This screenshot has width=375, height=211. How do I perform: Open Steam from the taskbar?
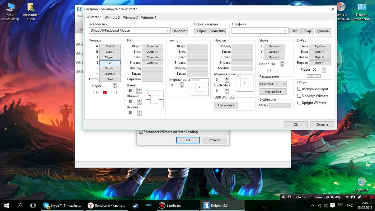tap(135, 205)
